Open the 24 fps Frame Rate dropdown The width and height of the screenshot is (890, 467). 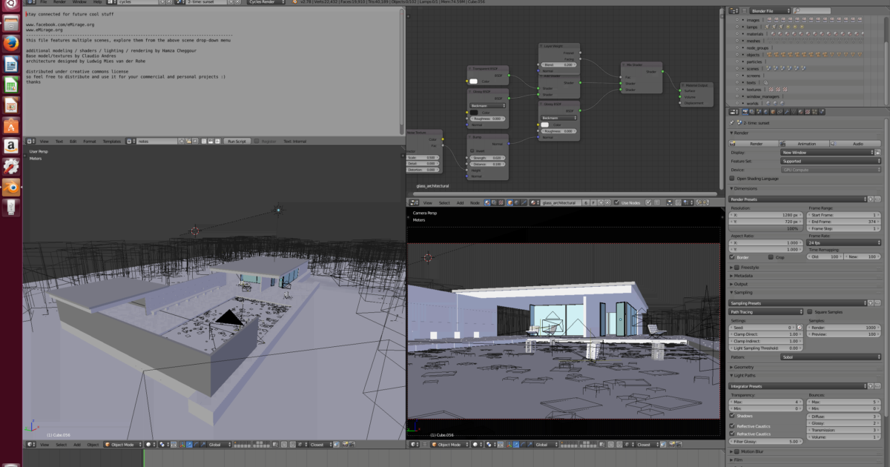point(844,242)
